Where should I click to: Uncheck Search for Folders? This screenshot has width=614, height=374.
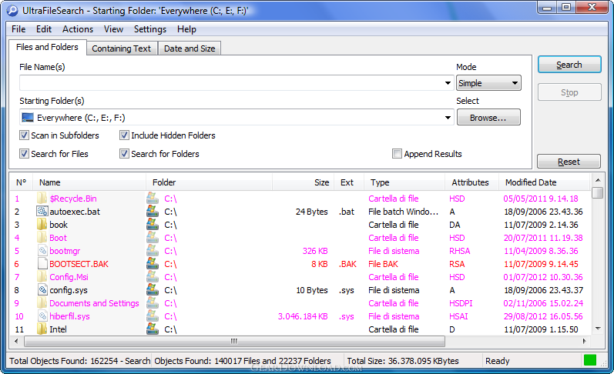pyautogui.click(x=124, y=154)
